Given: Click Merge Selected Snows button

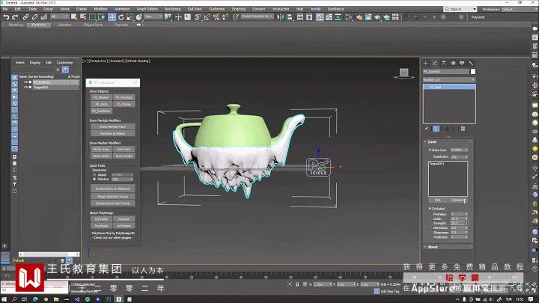Looking at the screenshot, I should 113,197.
